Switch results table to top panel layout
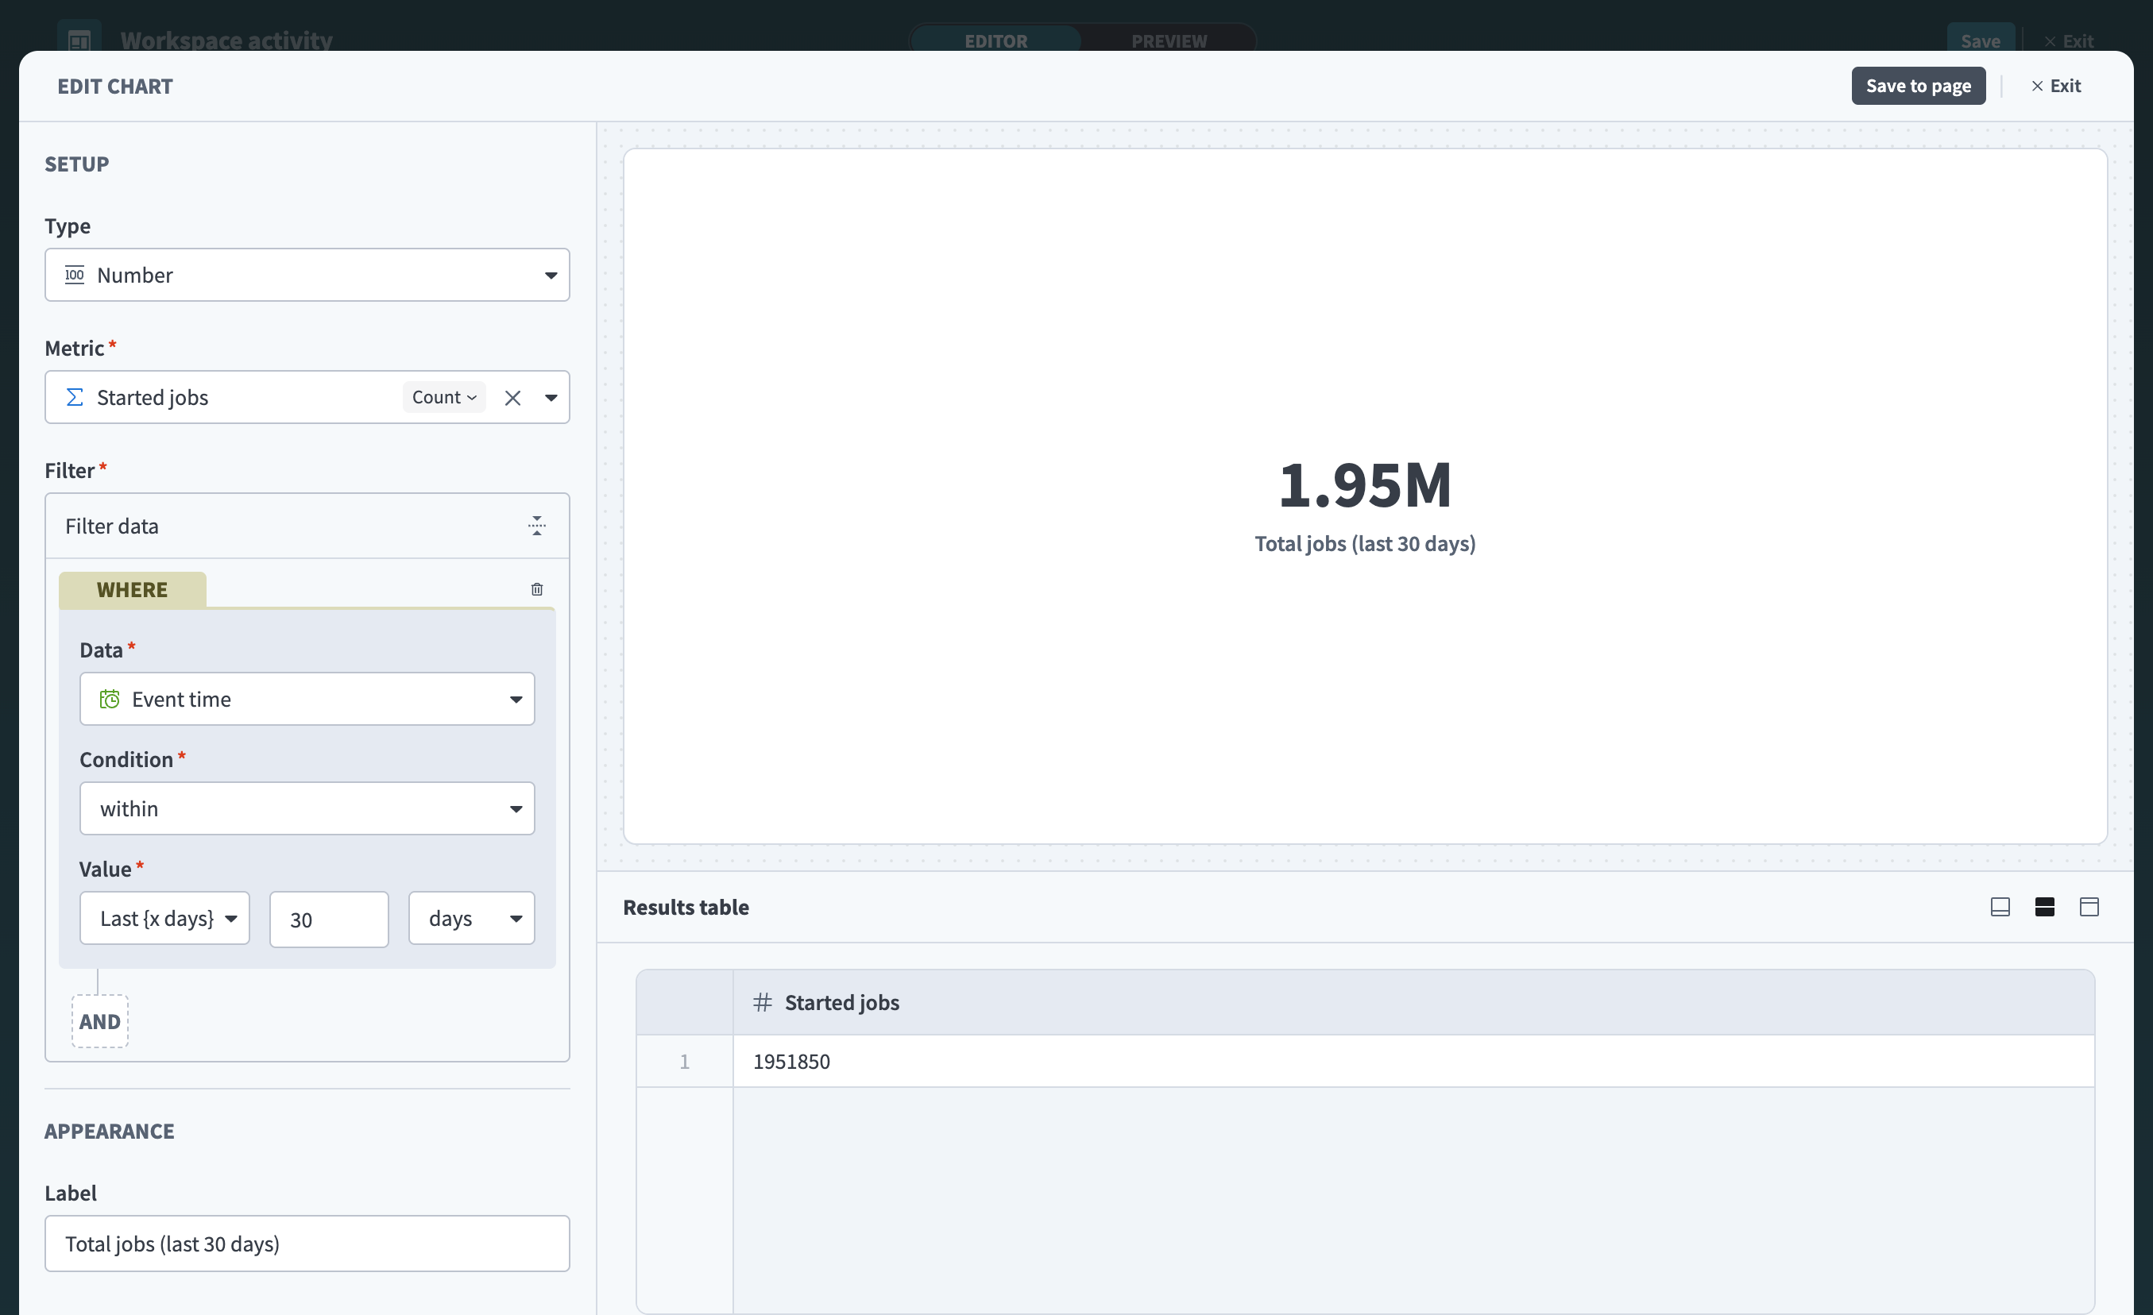The height and width of the screenshot is (1315, 2153). 2089,907
